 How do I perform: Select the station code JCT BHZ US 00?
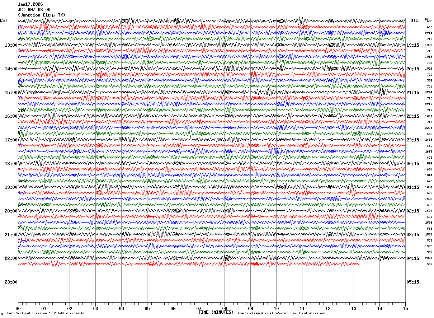(x=34, y=10)
